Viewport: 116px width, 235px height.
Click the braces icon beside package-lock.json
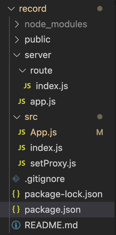click(x=16, y=194)
